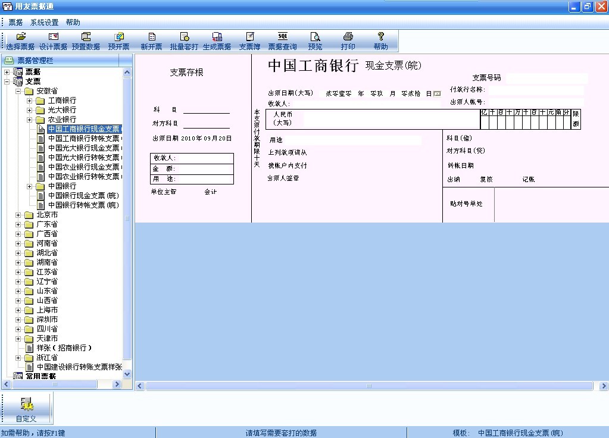Expand the 广东省 folder
This screenshot has height=438, width=609.
(18, 224)
